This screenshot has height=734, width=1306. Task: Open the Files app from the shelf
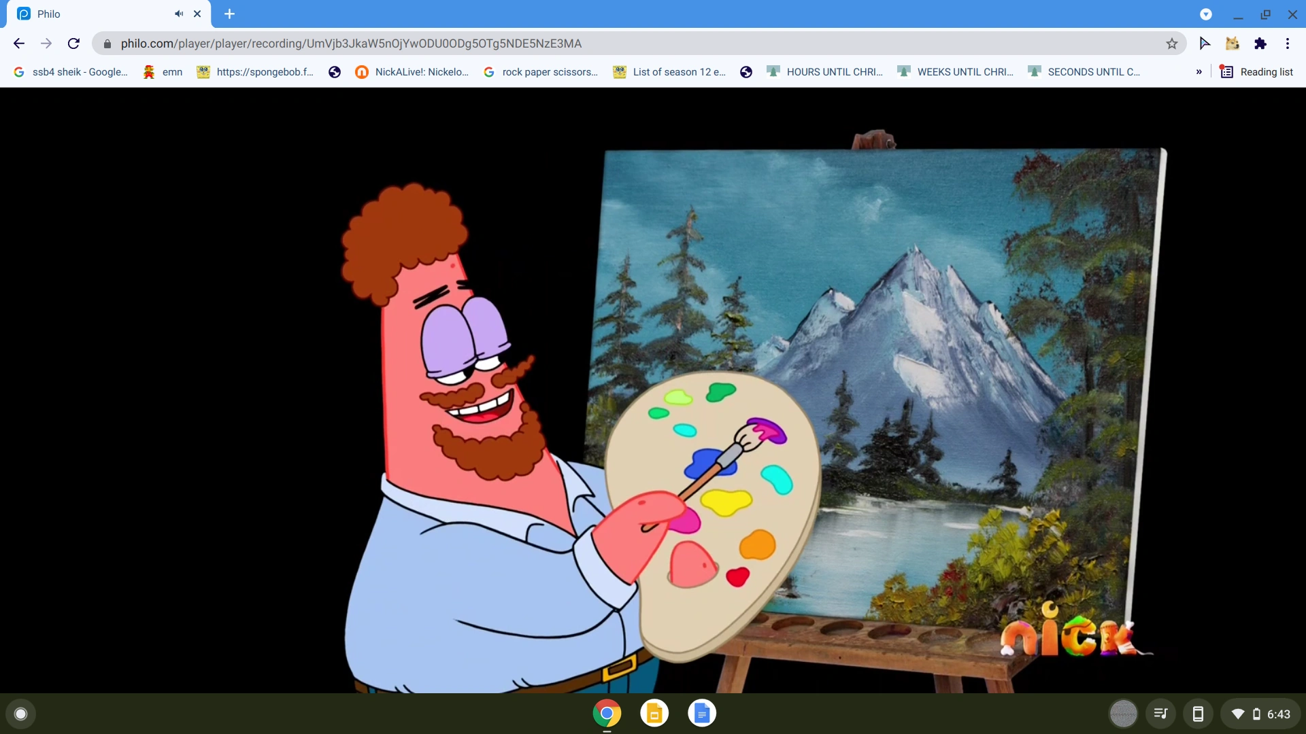click(654, 713)
